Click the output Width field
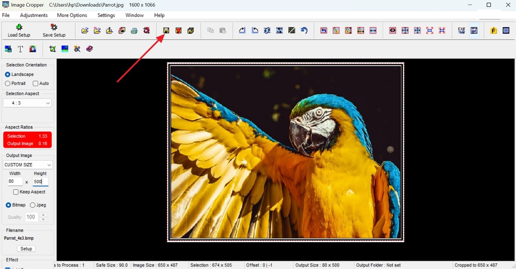Image resolution: width=516 pixels, height=269 pixels. pos(15,181)
